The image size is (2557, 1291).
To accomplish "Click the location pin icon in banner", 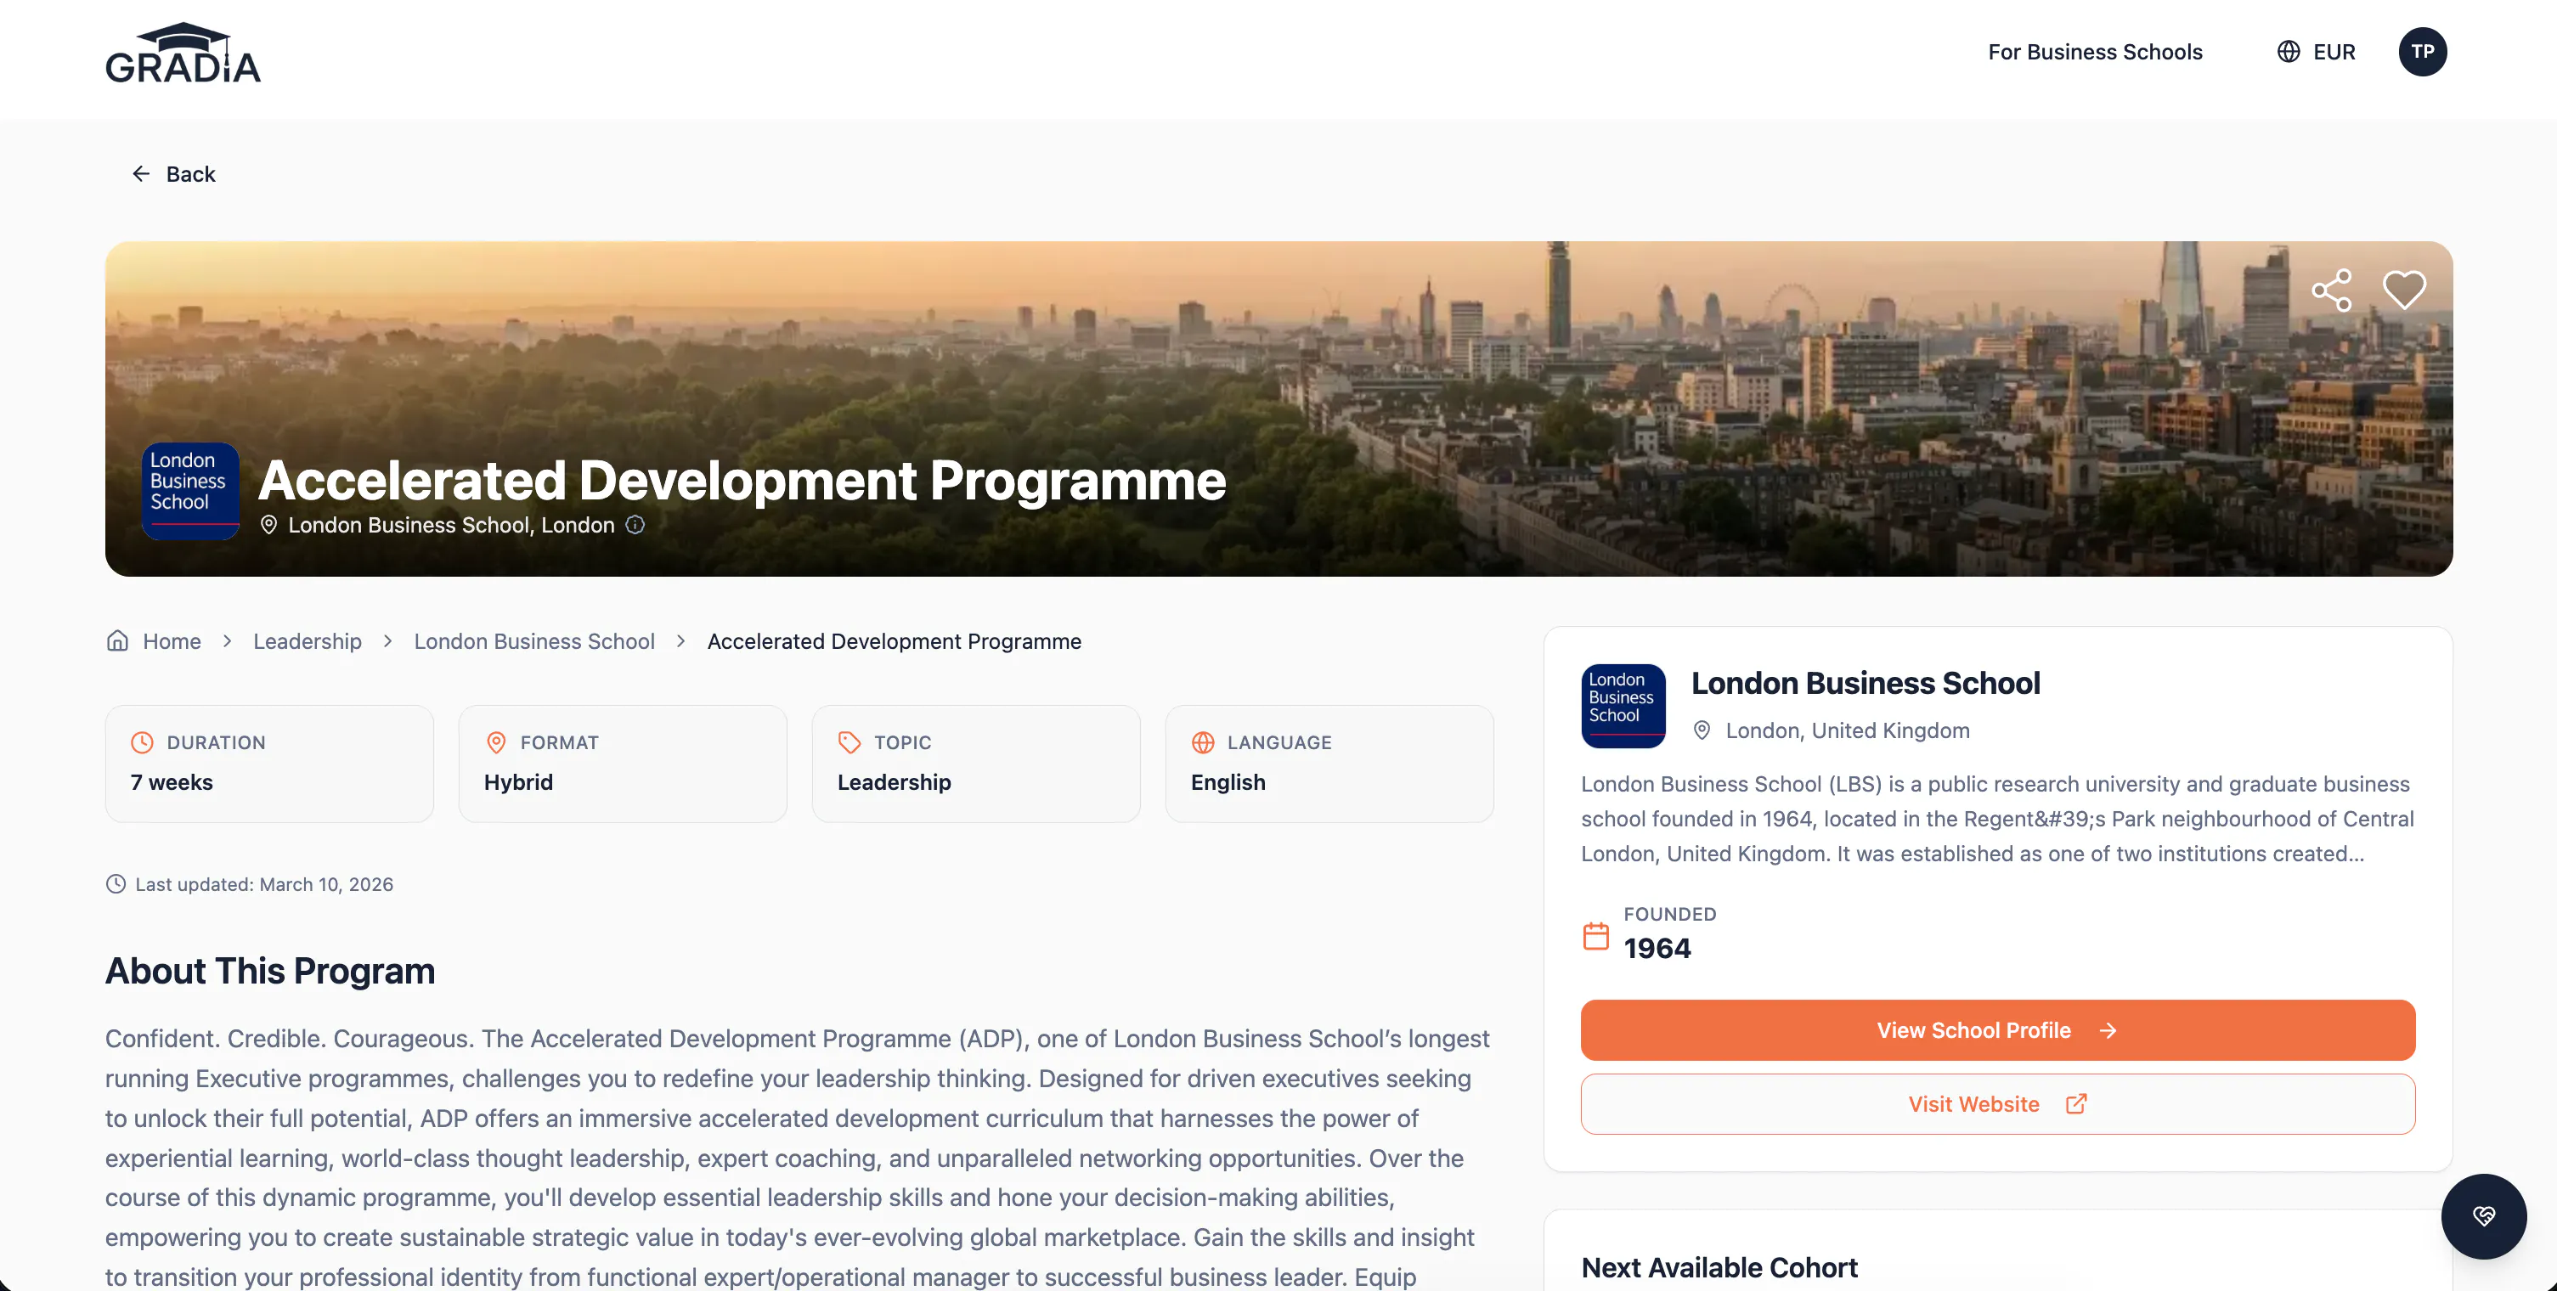I will coord(268,525).
